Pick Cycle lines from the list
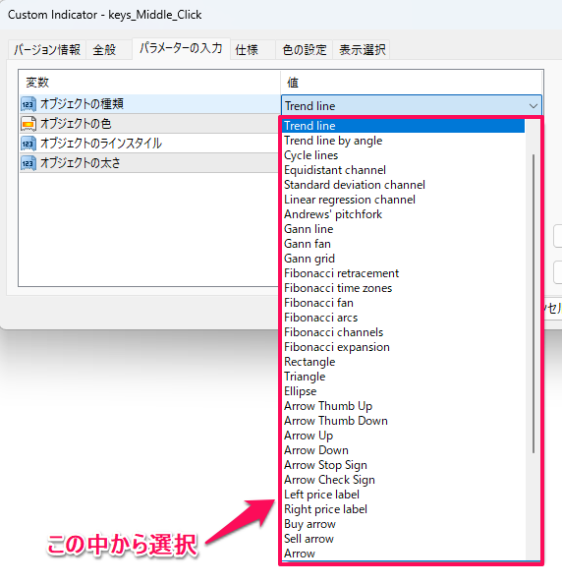This screenshot has height=584, width=562. [403, 155]
